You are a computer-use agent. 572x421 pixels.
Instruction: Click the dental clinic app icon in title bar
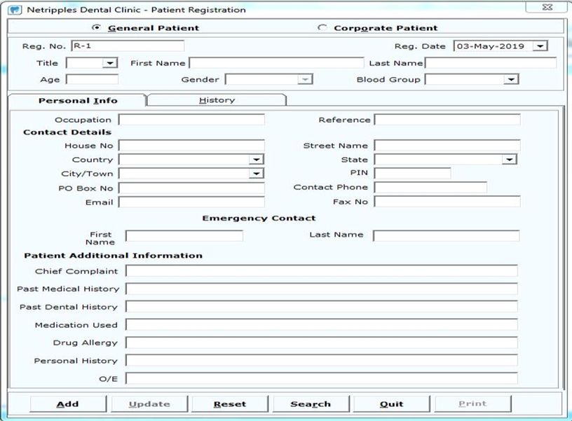[x=15, y=10]
